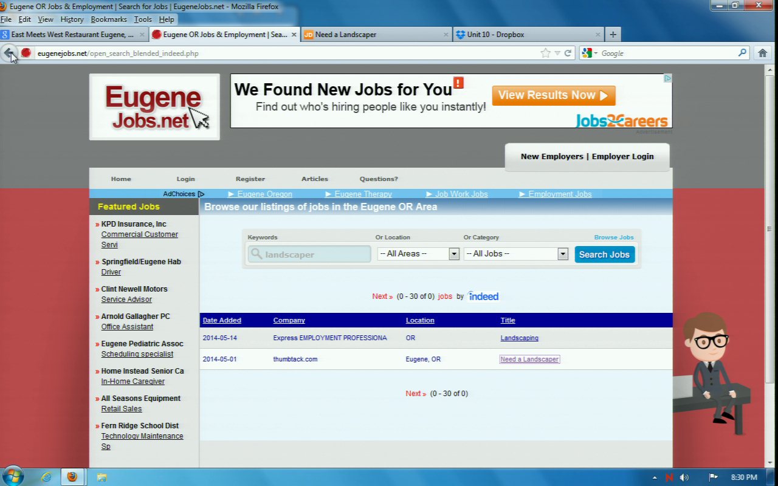Click the search magnifier in Google box
The height and width of the screenshot is (486, 778).
click(742, 53)
